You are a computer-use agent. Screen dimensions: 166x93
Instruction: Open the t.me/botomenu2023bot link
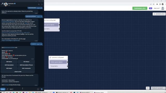click(x=8, y=21)
